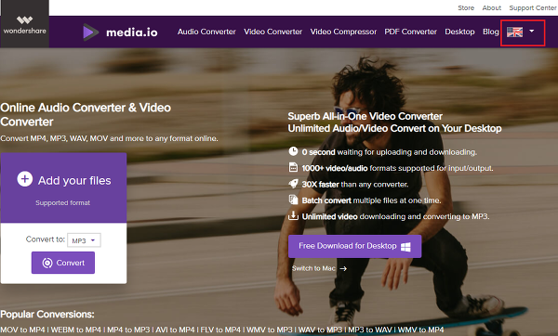Click the clock icon beside 0 second

click(x=293, y=151)
